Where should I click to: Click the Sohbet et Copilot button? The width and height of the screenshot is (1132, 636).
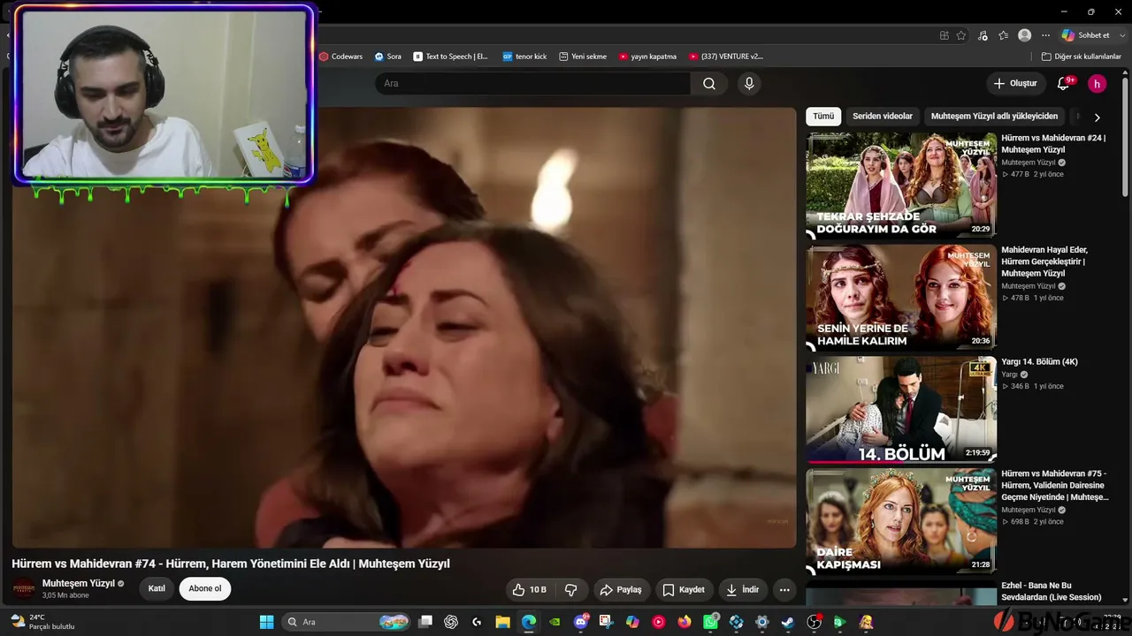pos(1086,35)
